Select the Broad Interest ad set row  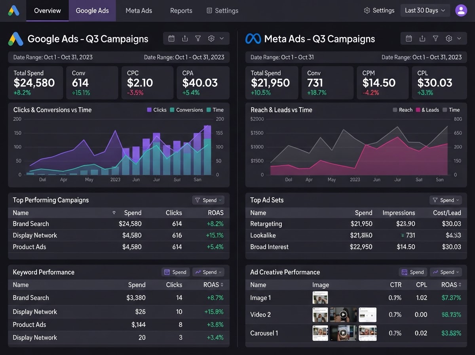click(356, 247)
